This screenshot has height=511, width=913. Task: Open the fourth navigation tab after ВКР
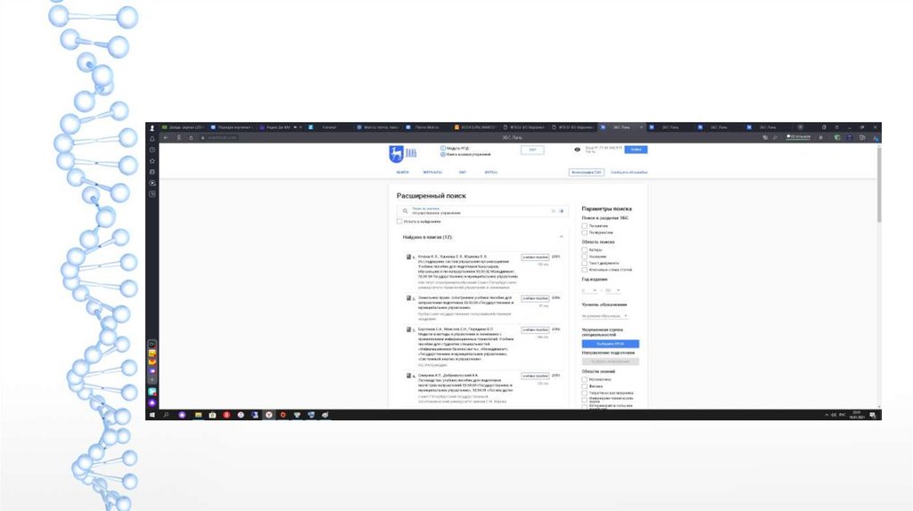pyautogui.click(x=491, y=173)
